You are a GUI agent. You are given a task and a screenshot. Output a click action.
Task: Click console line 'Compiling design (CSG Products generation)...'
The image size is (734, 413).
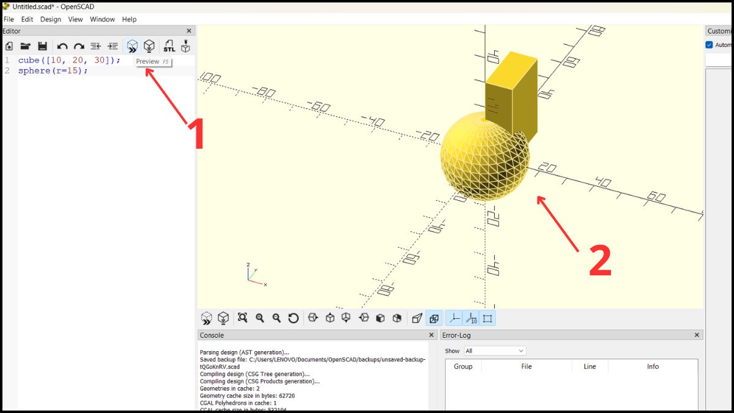click(260, 381)
